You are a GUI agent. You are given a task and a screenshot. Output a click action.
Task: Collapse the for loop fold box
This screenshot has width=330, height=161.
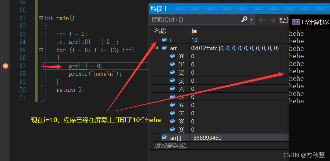click(x=41, y=50)
